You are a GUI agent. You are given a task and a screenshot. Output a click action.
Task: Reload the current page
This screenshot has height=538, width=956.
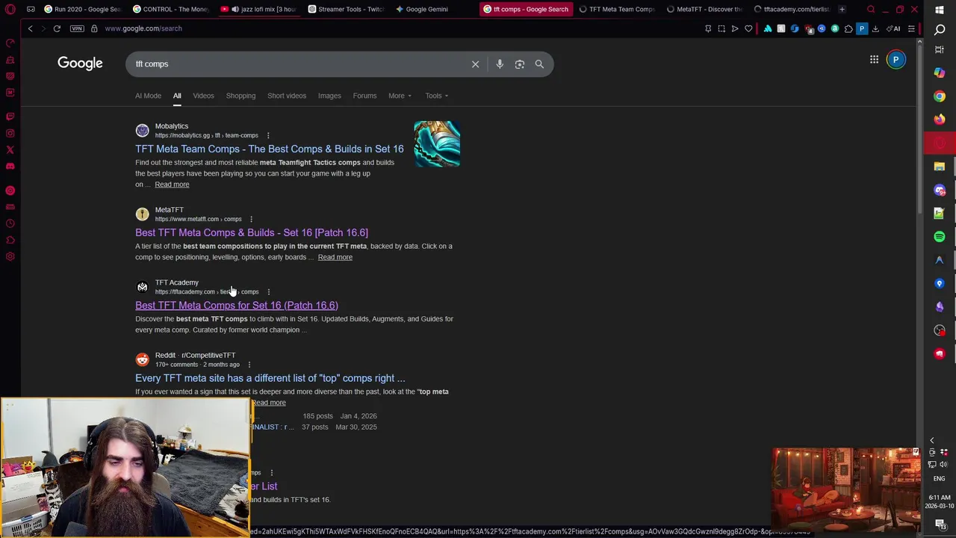57,28
